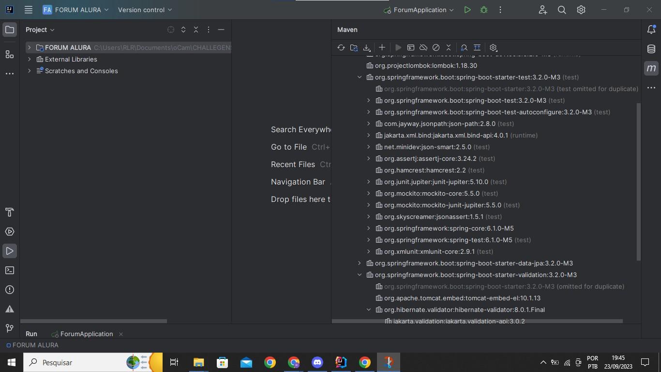Open FORUM ALURA project dropdown
Viewport: 661px width, 372px height.
[x=76, y=10]
